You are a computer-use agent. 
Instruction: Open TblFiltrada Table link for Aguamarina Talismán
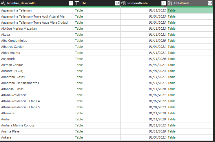[172, 10]
